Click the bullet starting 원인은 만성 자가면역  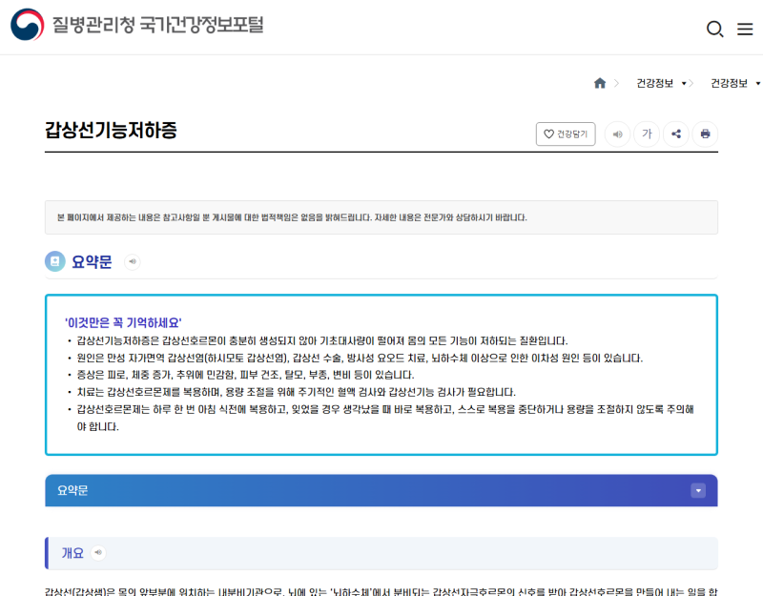pos(360,359)
